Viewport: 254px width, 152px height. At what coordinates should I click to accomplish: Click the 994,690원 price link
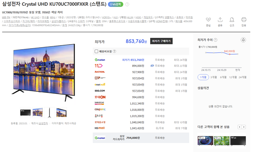click(138, 97)
